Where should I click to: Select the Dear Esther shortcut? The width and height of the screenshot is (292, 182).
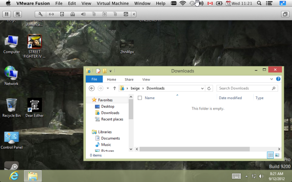35,108
